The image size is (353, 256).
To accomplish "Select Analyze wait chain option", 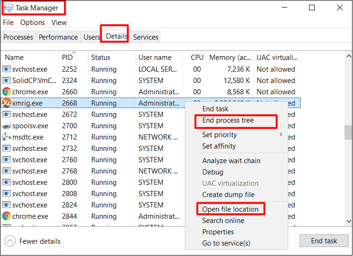I will 231,161.
